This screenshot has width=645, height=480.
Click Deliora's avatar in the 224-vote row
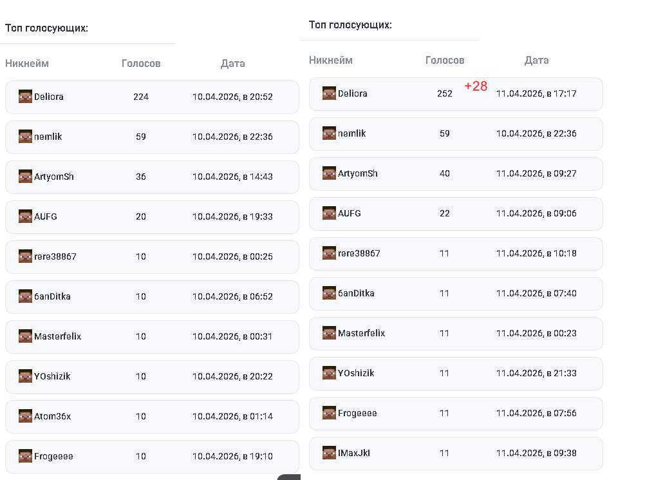[x=25, y=97]
